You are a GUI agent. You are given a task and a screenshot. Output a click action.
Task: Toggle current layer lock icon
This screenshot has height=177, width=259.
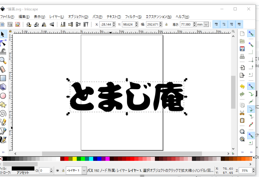pos(63,170)
